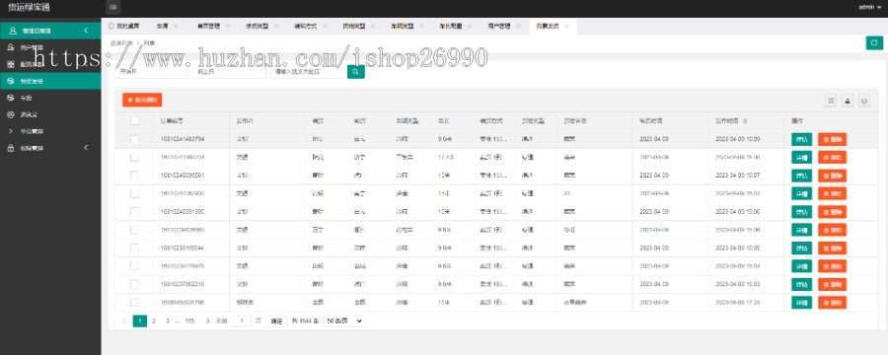This screenshot has height=355, width=888.
Task: Check the row with order 16810240391390
Action: (x=134, y=212)
